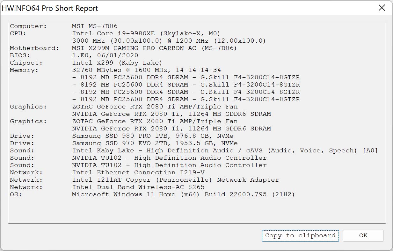Click the Intel Dual Band Wireless-AC 8265 entry
The width and height of the screenshot is (393, 251).
tap(138, 187)
